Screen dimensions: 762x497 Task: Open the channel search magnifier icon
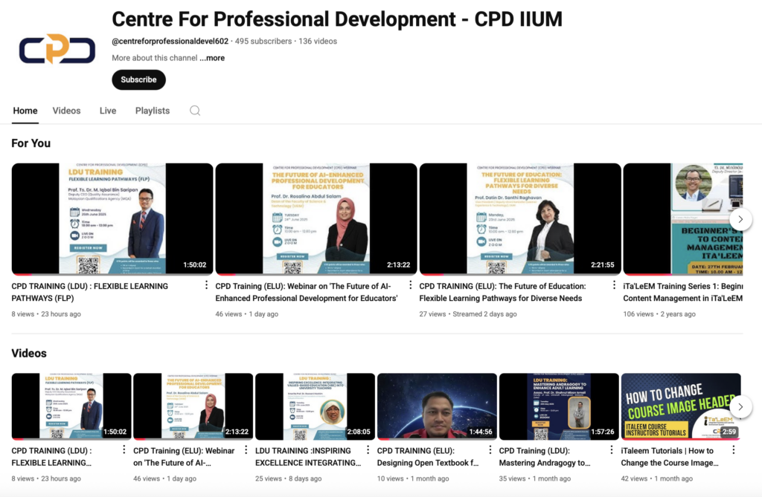[x=195, y=111]
